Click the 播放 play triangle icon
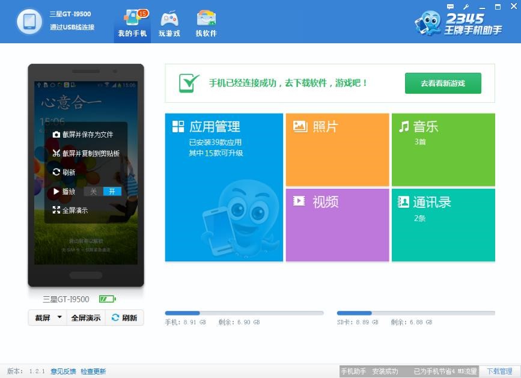521x378 pixels. coord(56,191)
